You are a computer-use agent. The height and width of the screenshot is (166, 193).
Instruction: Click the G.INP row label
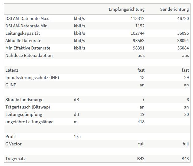point(11,85)
